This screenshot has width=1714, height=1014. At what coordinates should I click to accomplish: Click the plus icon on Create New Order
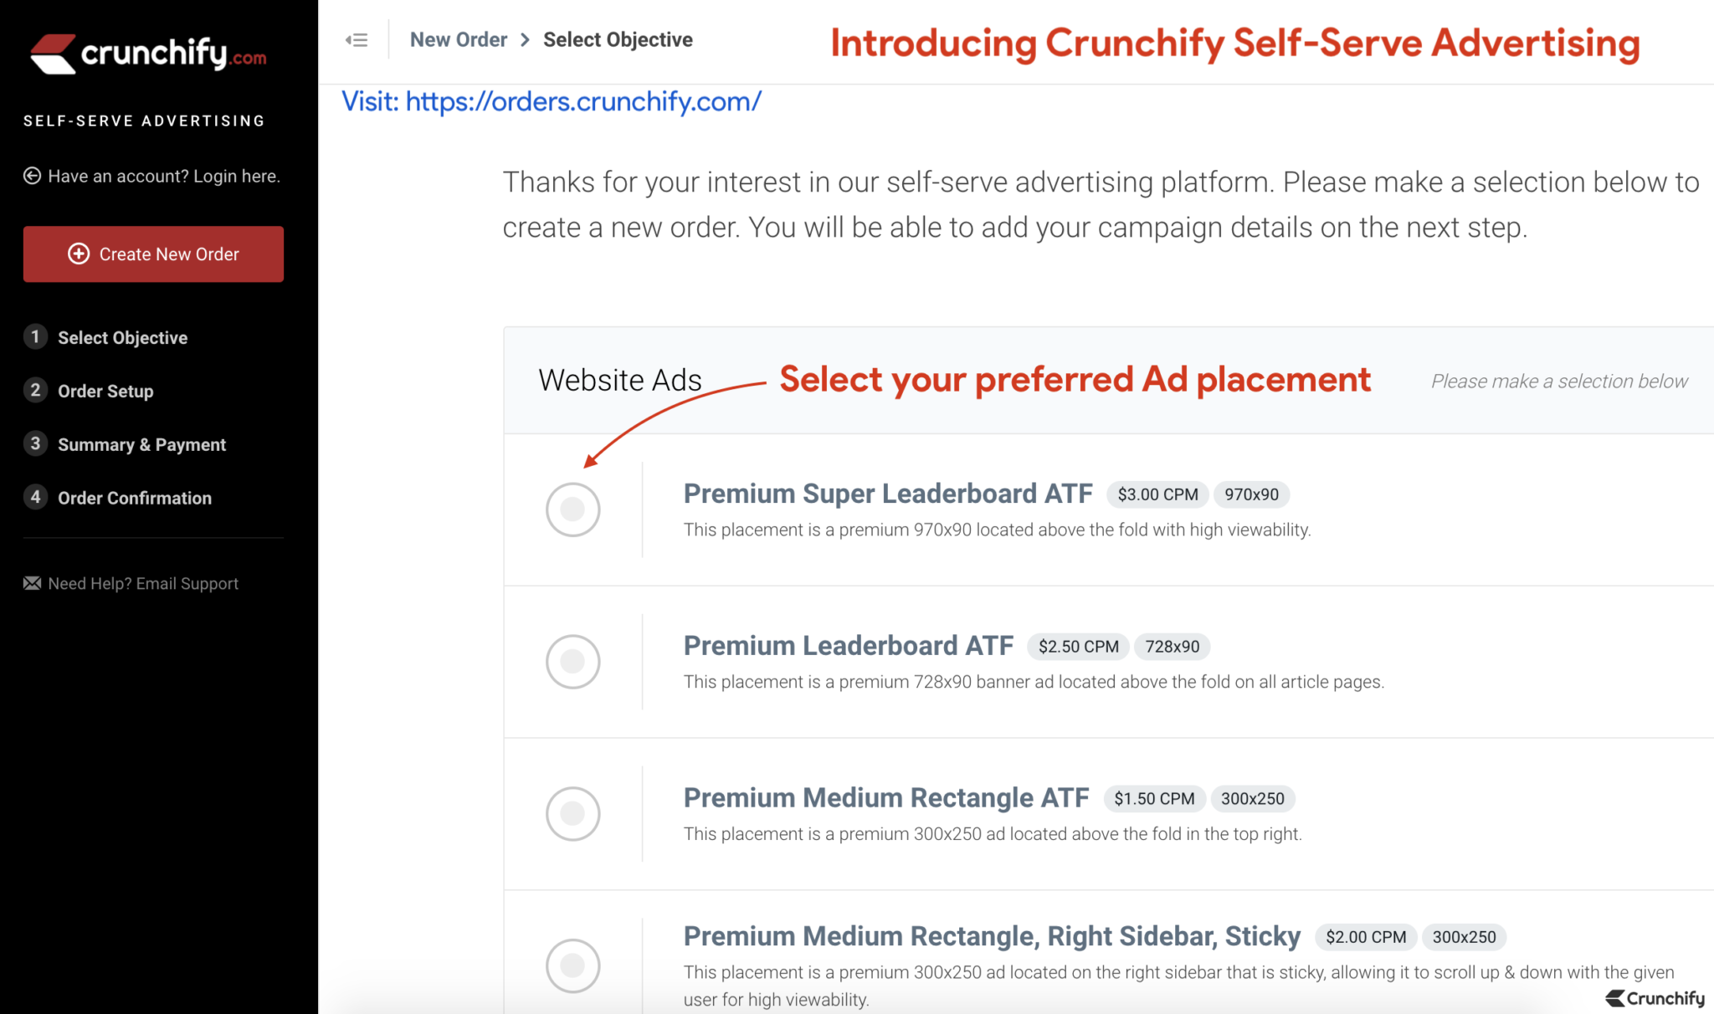point(79,253)
